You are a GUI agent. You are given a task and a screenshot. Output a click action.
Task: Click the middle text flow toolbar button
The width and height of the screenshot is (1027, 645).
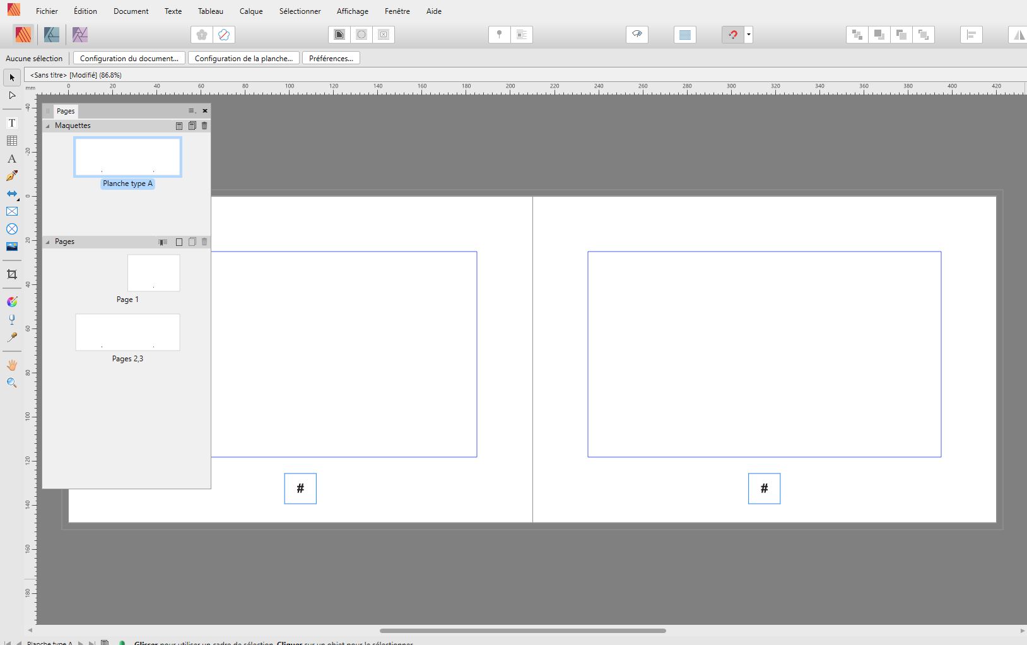pos(361,35)
